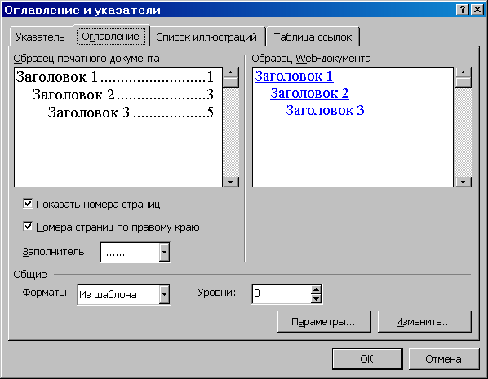This screenshot has width=488, height=379.
Task: Click the question mark help button in title bar
Action: [463, 10]
